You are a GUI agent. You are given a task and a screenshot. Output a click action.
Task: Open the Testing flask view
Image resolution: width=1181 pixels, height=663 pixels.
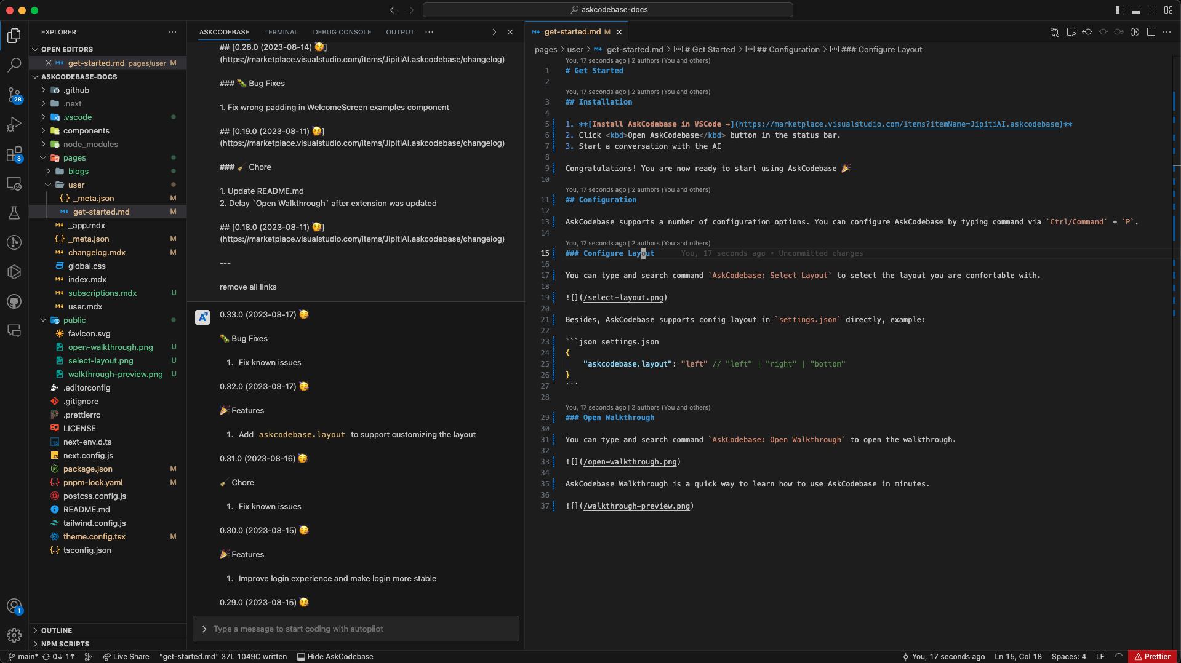point(14,213)
